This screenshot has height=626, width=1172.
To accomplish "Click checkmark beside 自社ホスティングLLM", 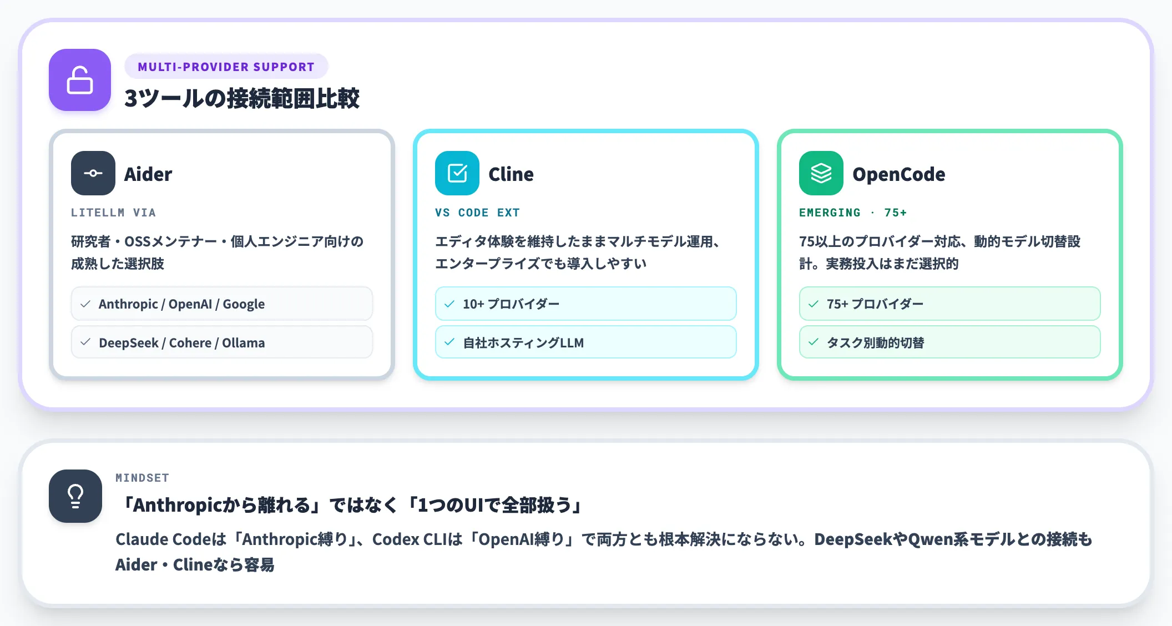I will [x=449, y=342].
